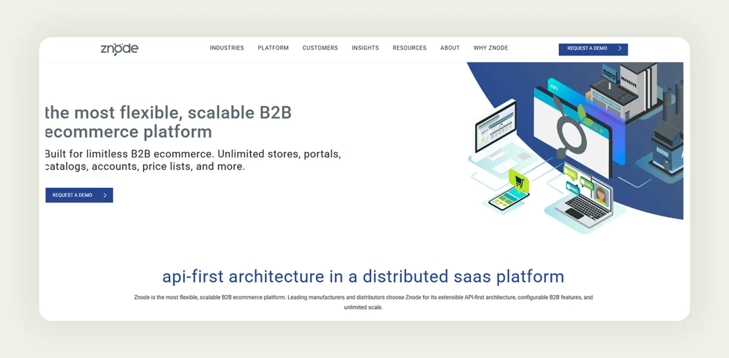Click the arrow icon in the top Request a Demo button
Viewport: 729px width, 358px height.
click(x=620, y=48)
